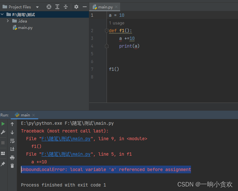Toggle pin tab in Run panel
238x191 pixels.
3,164
